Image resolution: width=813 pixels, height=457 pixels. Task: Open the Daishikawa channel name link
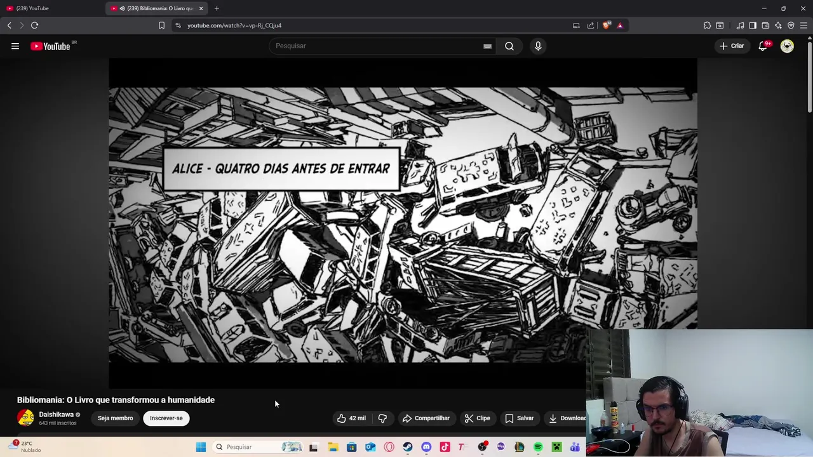(x=56, y=414)
